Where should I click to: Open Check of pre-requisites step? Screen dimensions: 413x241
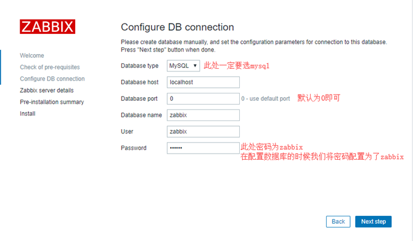[50, 67]
